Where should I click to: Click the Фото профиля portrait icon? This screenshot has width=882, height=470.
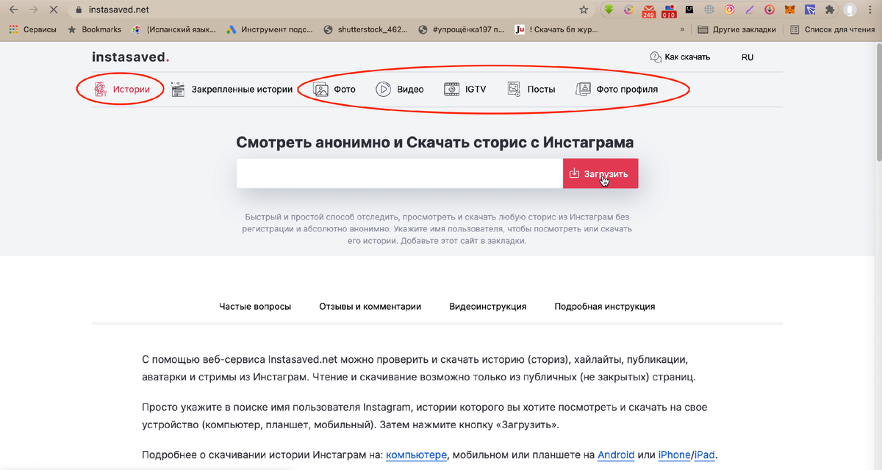point(583,90)
